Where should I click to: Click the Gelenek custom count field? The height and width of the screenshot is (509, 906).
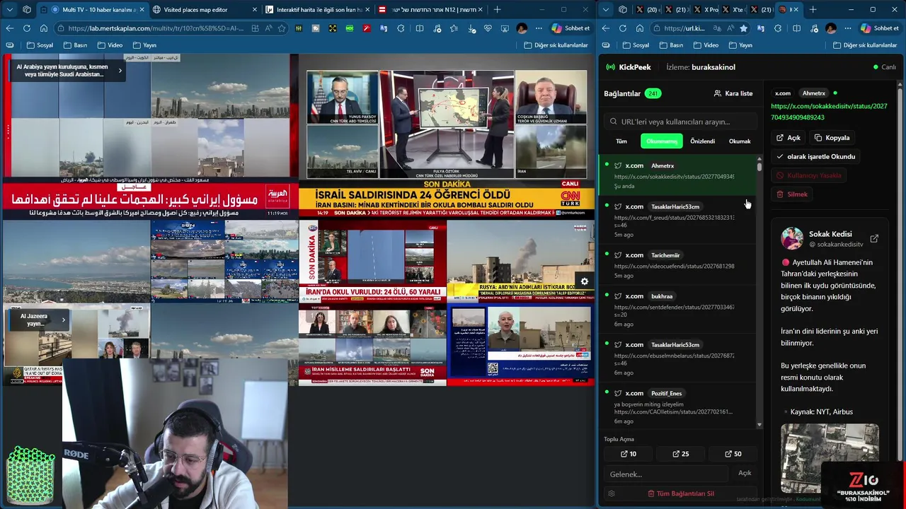click(665, 474)
